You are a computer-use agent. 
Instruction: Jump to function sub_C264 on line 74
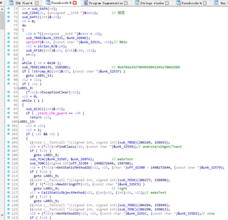click(30, 13)
